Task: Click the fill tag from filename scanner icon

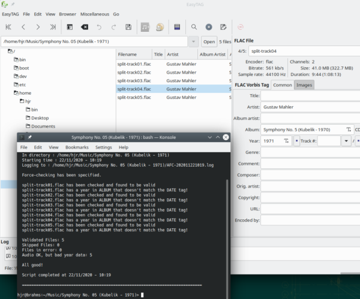Action: point(70,27)
